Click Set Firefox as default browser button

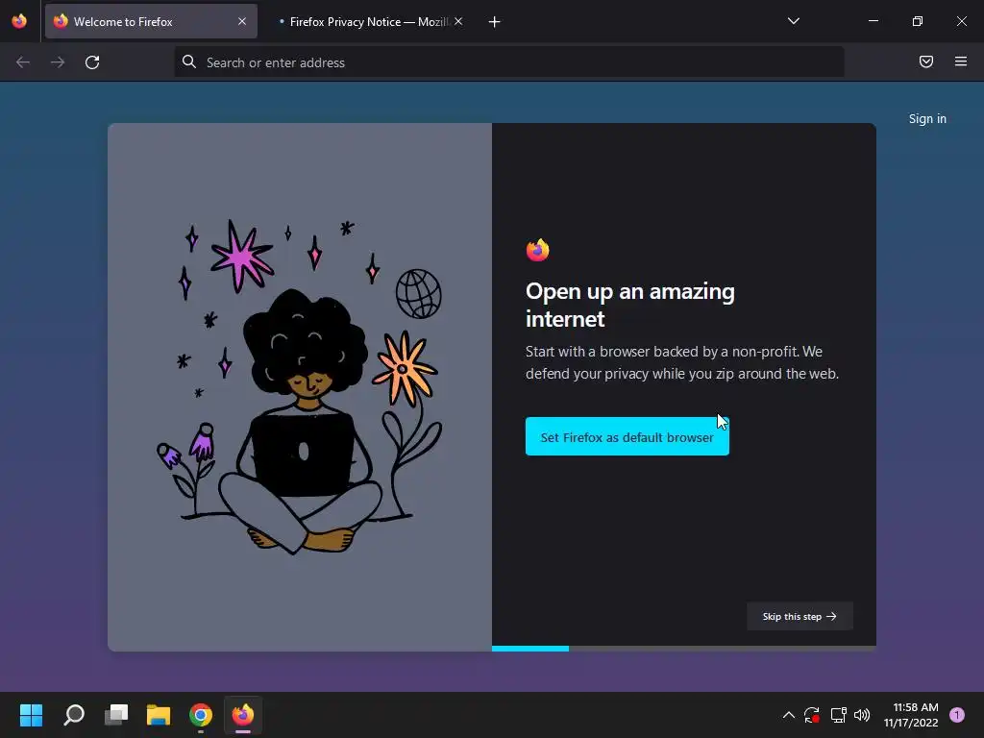pyautogui.click(x=627, y=437)
